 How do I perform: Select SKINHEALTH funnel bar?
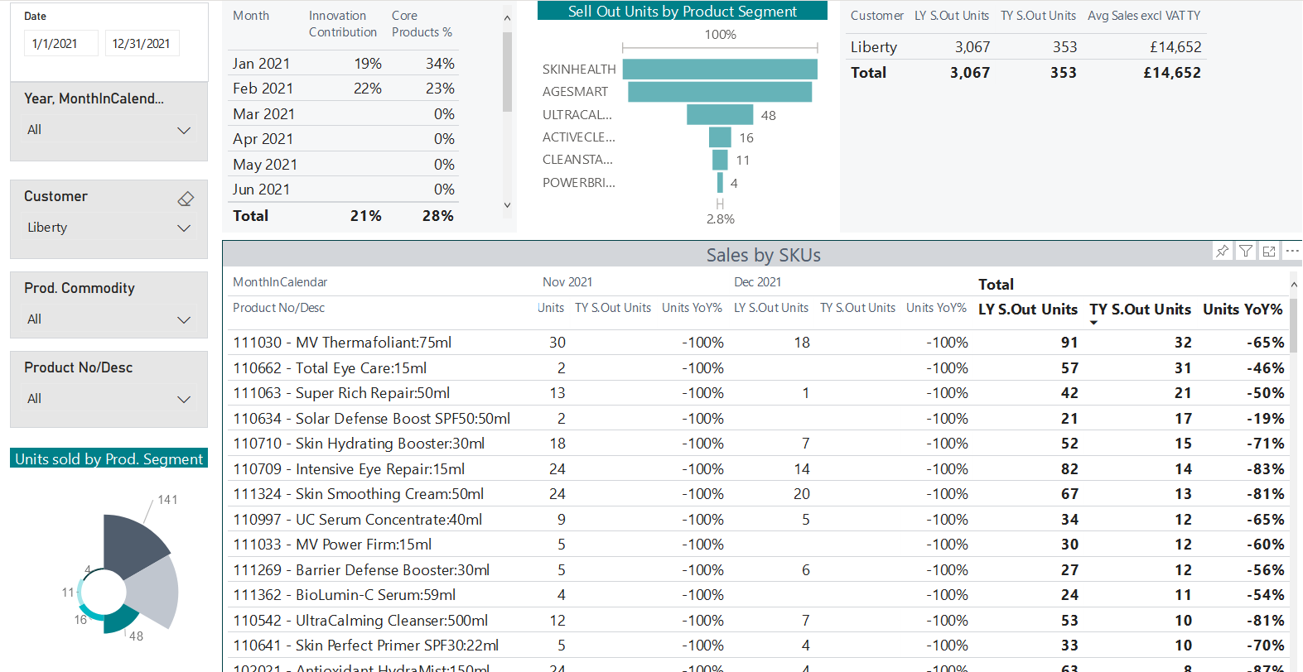pyautogui.click(x=720, y=70)
